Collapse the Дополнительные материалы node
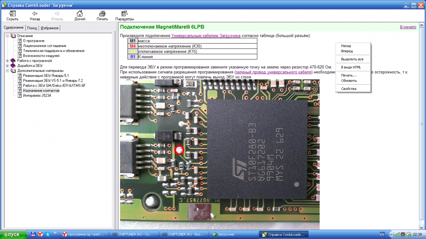The image size is (426, 239). point(7,70)
